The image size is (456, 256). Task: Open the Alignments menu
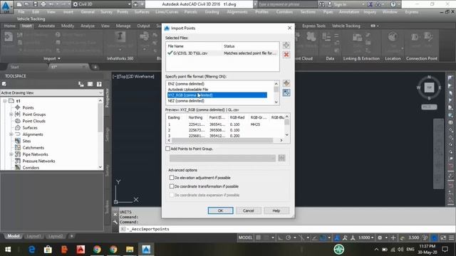click(x=237, y=12)
